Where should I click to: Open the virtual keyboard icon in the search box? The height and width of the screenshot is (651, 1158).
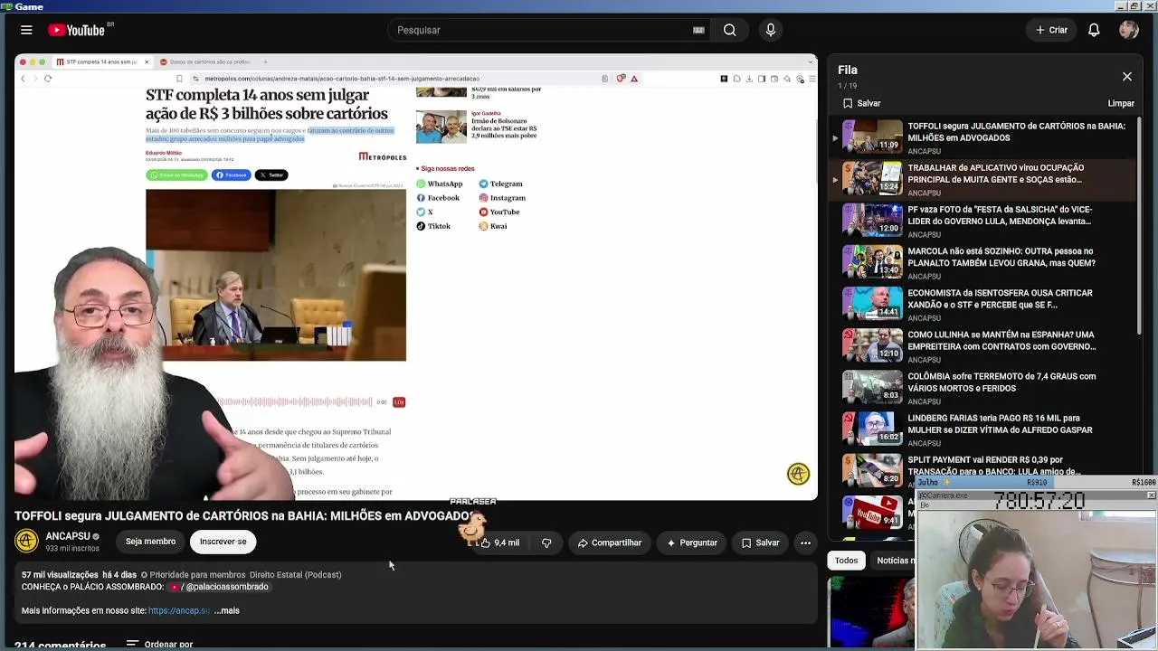698,30
